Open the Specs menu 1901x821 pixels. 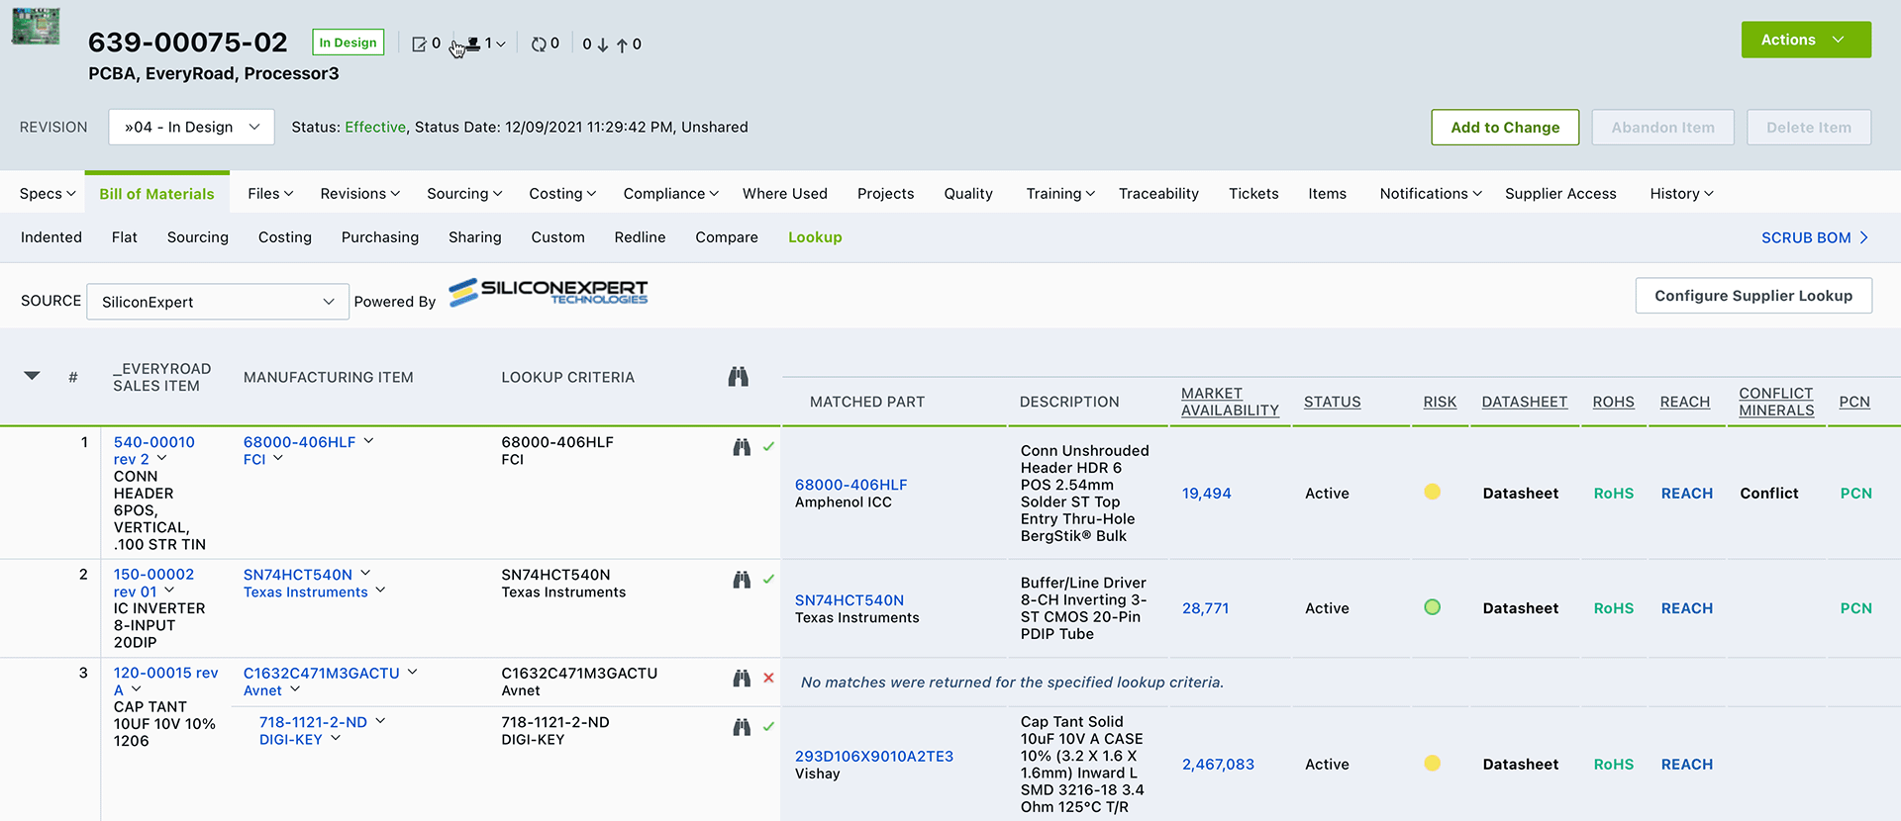(48, 194)
